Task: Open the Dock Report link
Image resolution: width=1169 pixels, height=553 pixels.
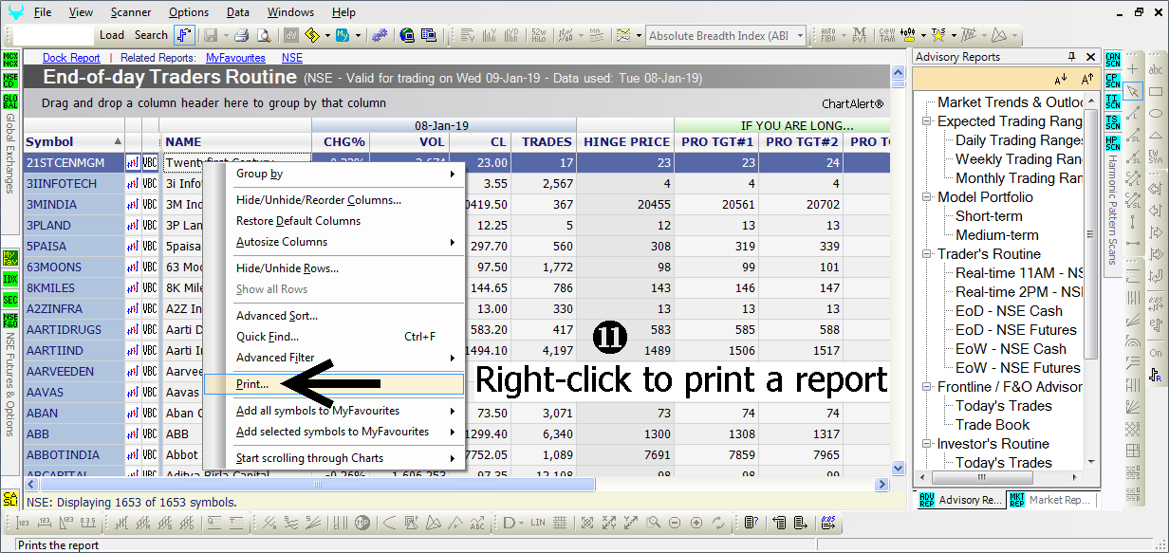Action: click(x=71, y=58)
